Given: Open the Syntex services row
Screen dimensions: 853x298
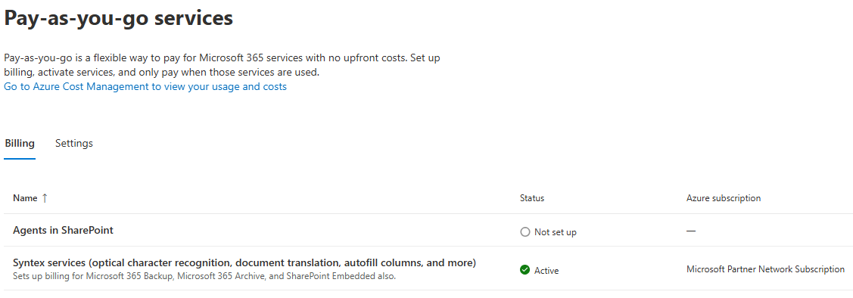Looking at the screenshot, I should tap(244, 262).
